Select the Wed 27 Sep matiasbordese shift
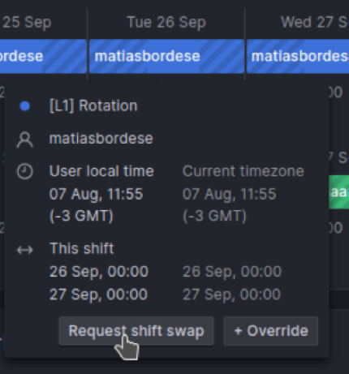Screen dimensions: 349x374 [298, 56]
